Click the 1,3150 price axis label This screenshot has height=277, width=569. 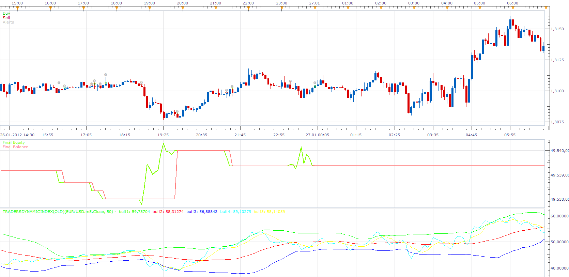click(557, 29)
